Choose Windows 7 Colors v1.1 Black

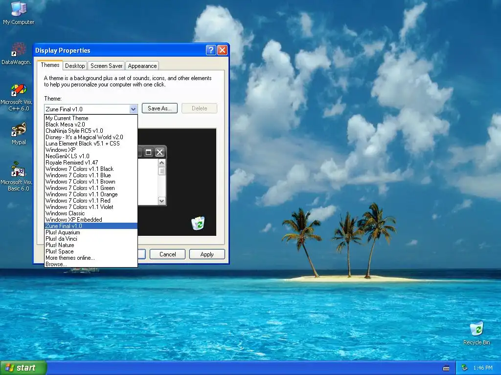pos(91,169)
